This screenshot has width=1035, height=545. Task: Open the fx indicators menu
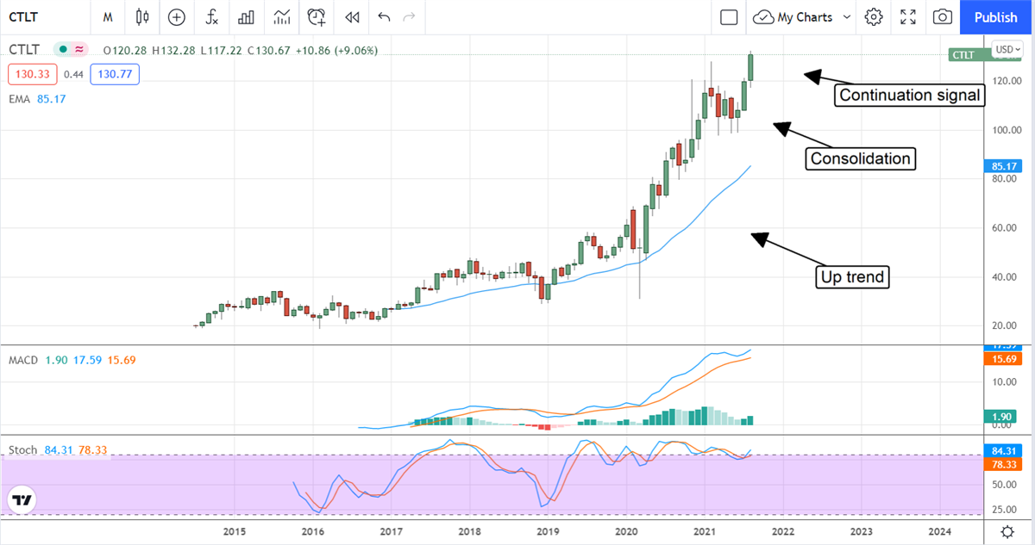(211, 17)
